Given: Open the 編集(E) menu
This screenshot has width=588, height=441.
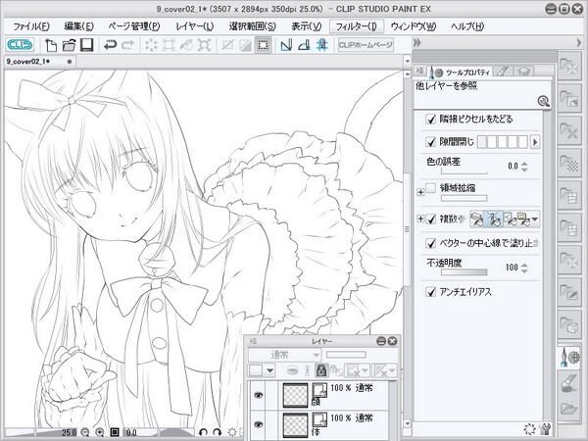Looking at the screenshot, I should click(x=78, y=26).
